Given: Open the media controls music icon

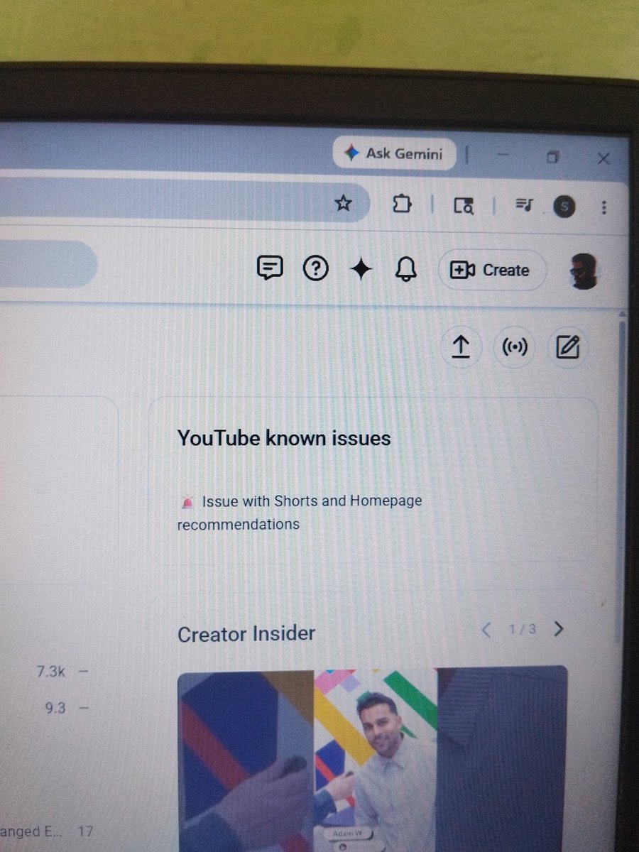Looking at the screenshot, I should coord(524,206).
